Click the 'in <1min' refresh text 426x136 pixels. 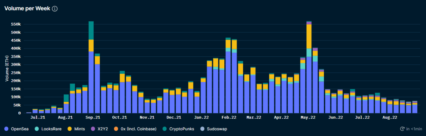[414, 129]
